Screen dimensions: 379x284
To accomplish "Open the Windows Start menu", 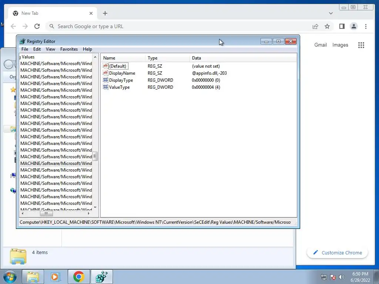I will coord(10,277).
